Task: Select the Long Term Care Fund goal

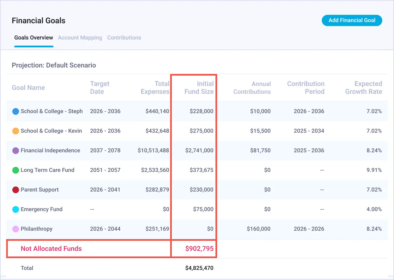Action: tap(48, 170)
